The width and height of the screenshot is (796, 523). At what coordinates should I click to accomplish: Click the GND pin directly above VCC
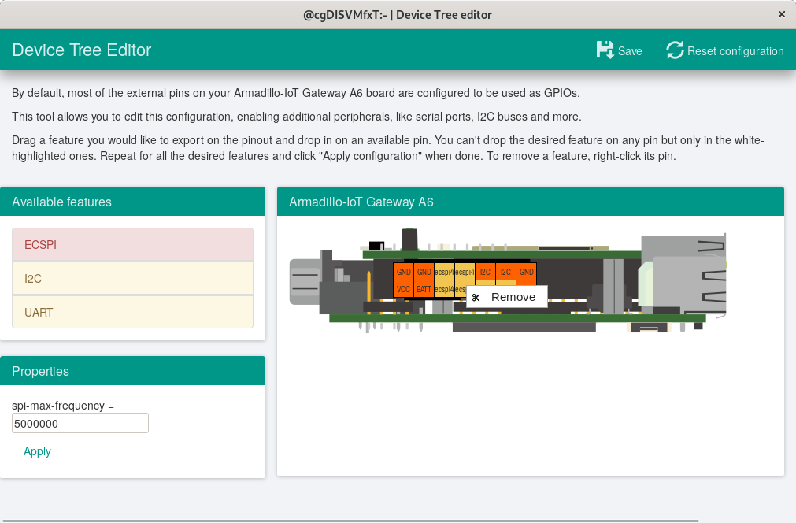pyautogui.click(x=403, y=272)
